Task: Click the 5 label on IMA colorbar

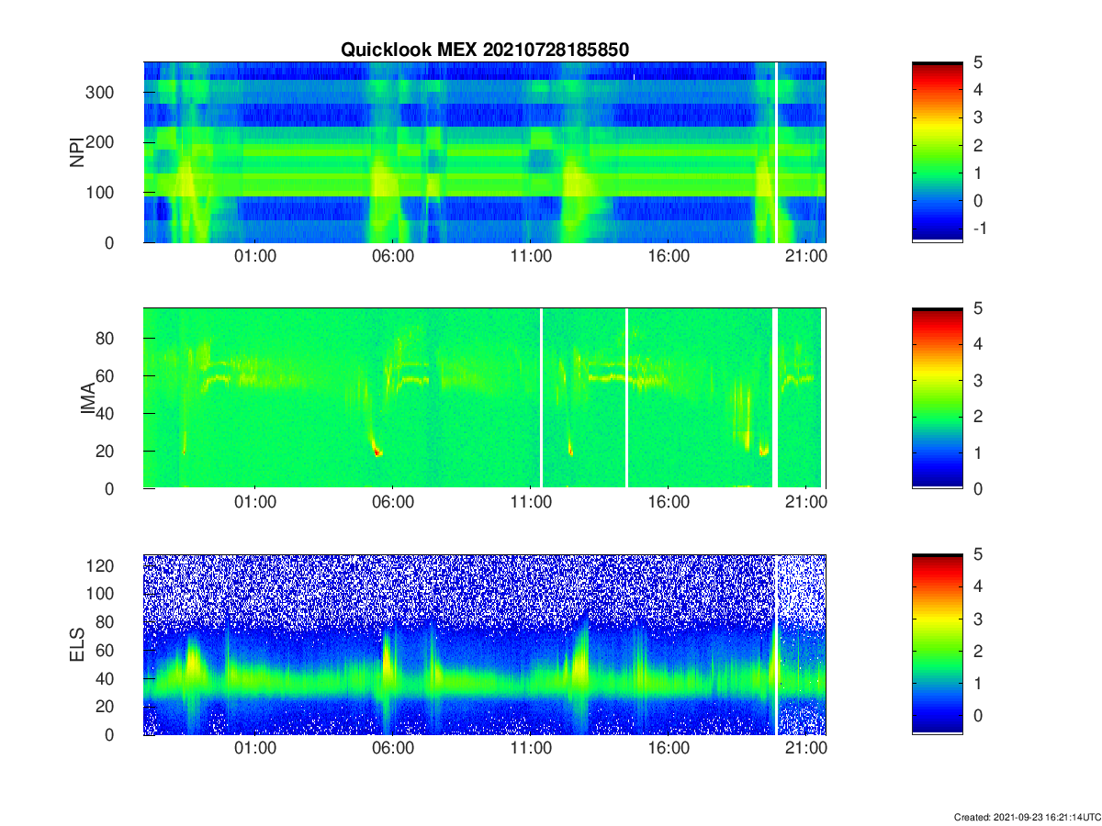Action: point(978,308)
